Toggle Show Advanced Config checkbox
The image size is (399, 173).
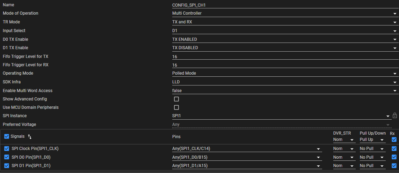(x=176, y=99)
